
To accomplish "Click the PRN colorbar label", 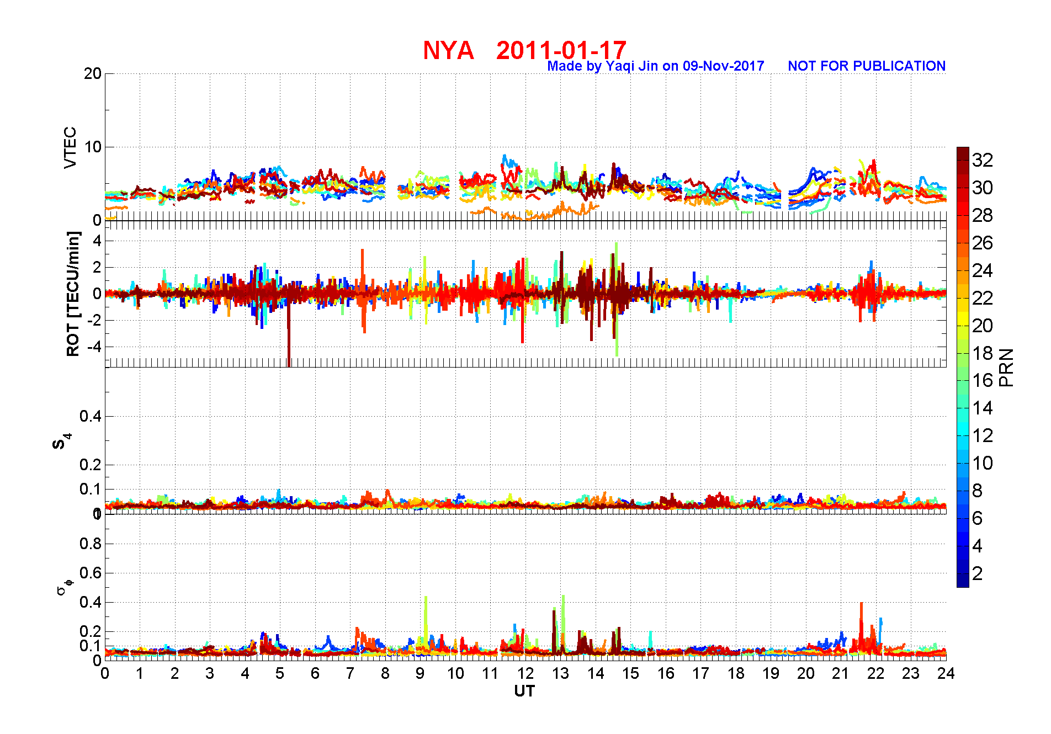I will tap(1007, 368).
